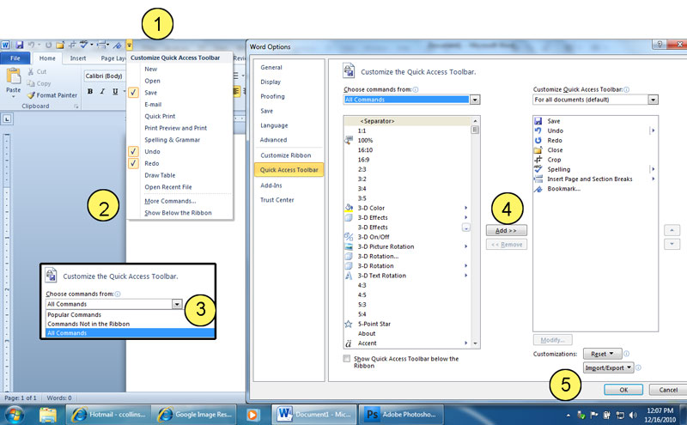Open the Customize Ribbon category in Word Options
687x425 pixels.
coord(286,155)
